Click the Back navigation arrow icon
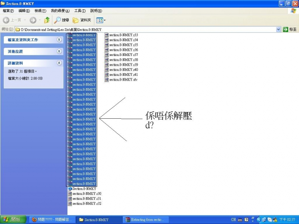This screenshot has width=299, height=224. pyautogui.click(x=7, y=20)
